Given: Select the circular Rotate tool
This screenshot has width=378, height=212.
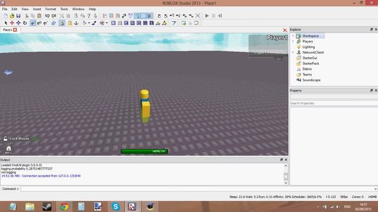Looking at the screenshot, I should [25, 23].
